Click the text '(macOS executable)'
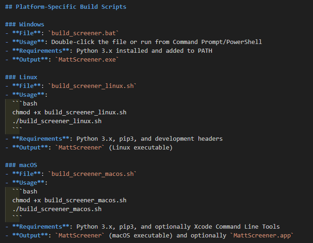 pyautogui.click(x=141, y=236)
